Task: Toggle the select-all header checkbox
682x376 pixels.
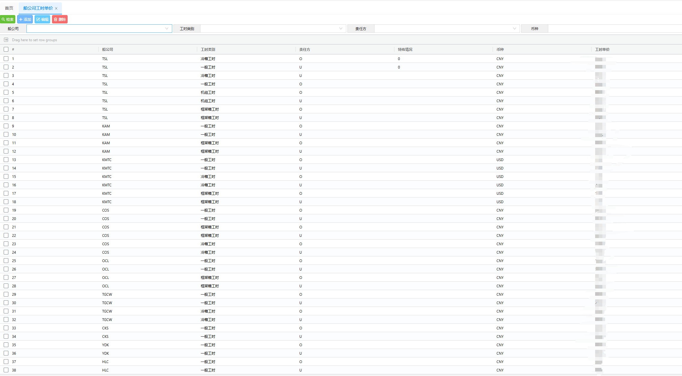Action: [6, 49]
